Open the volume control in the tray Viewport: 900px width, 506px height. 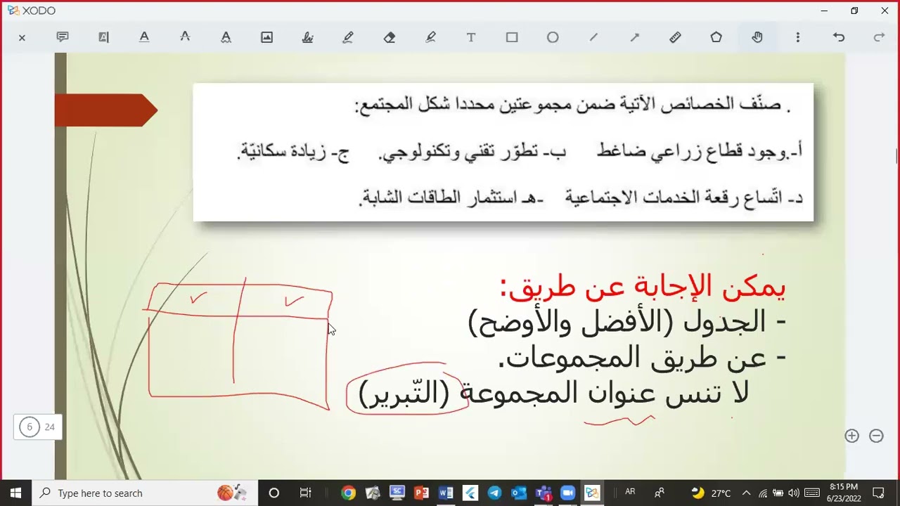coord(794,493)
